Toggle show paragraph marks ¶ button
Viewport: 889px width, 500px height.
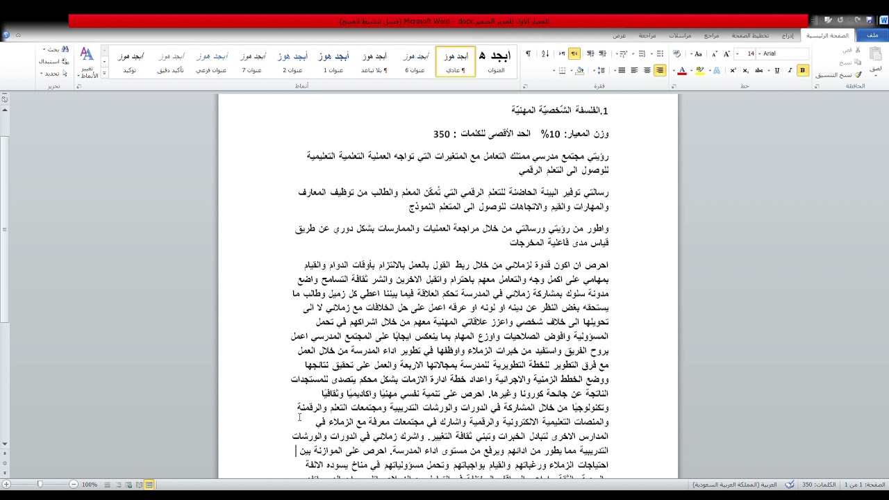tap(528, 53)
